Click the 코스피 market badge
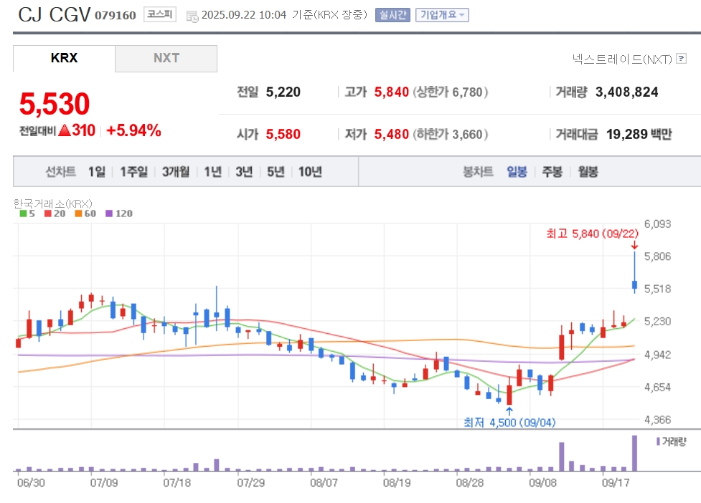 [x=159, y=15]
